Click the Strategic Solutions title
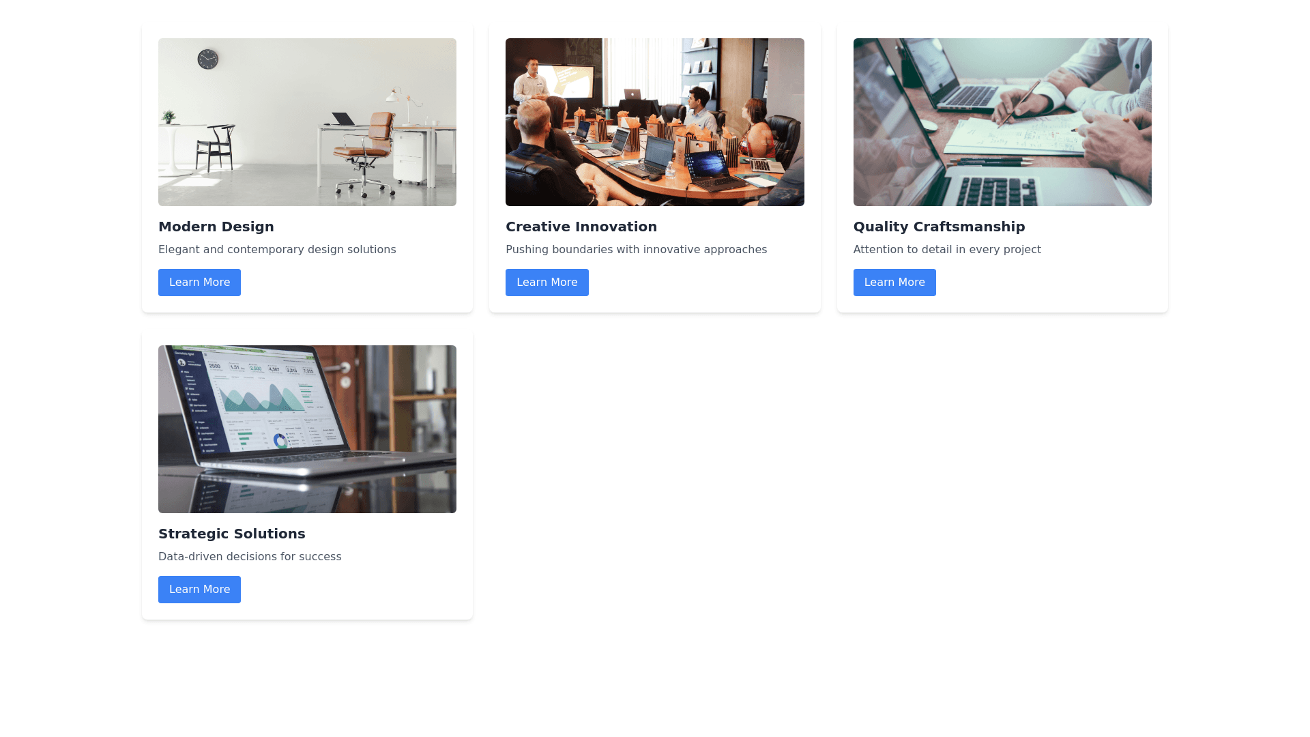Image resolution: width=1310 pixels, height=737 pixels. click(232, 534)
